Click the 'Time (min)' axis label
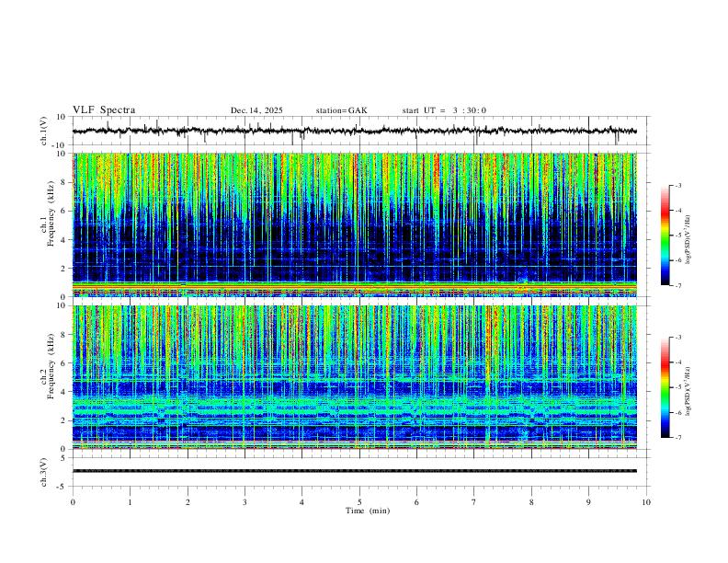728x563 pixels. click(368, 511)
